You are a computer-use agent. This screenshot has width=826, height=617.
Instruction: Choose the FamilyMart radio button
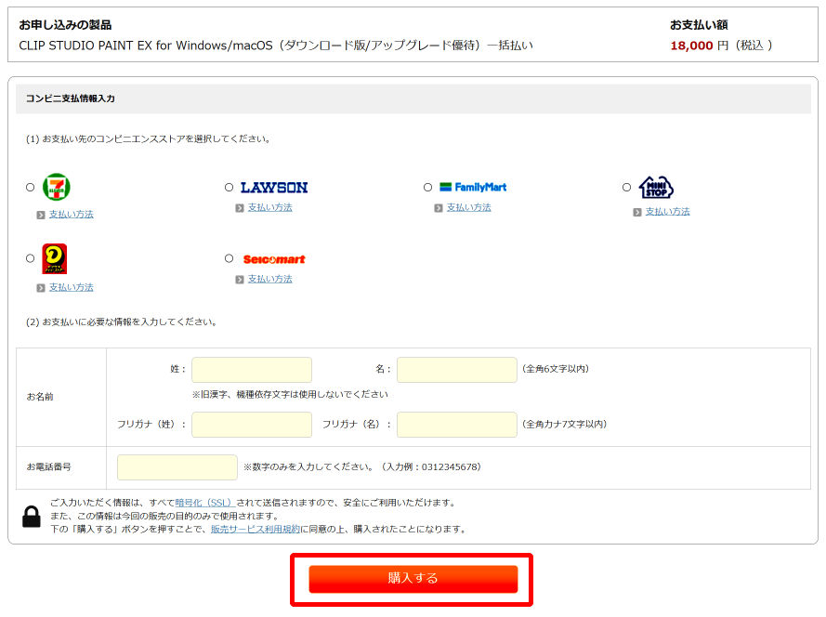click(427, 187)
